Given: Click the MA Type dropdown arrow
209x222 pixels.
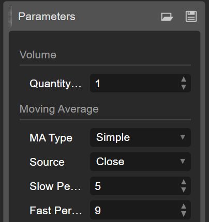Looking at the screenshot, I should (183, 137).
